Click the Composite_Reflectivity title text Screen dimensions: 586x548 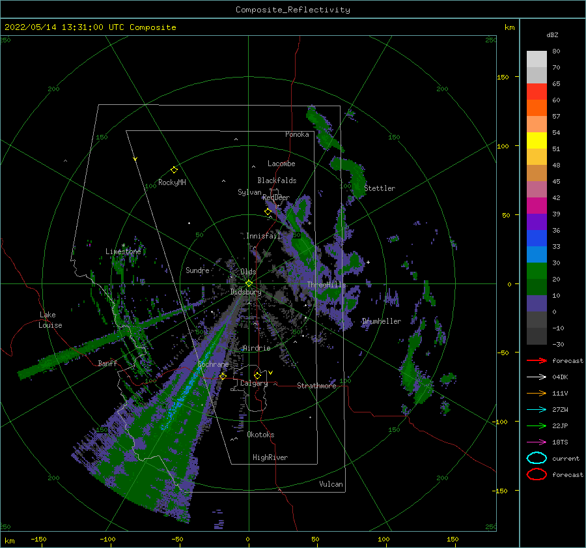click(293, 10)
